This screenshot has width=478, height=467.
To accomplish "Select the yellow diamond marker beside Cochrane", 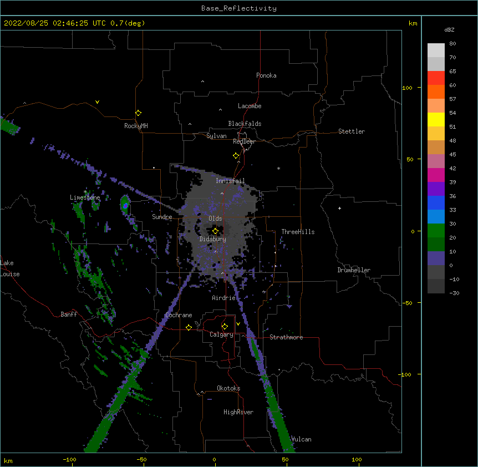I will coord(189,327).
